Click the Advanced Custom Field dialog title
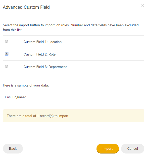Viewport: 147px width, 157px height. coord(26,7)
